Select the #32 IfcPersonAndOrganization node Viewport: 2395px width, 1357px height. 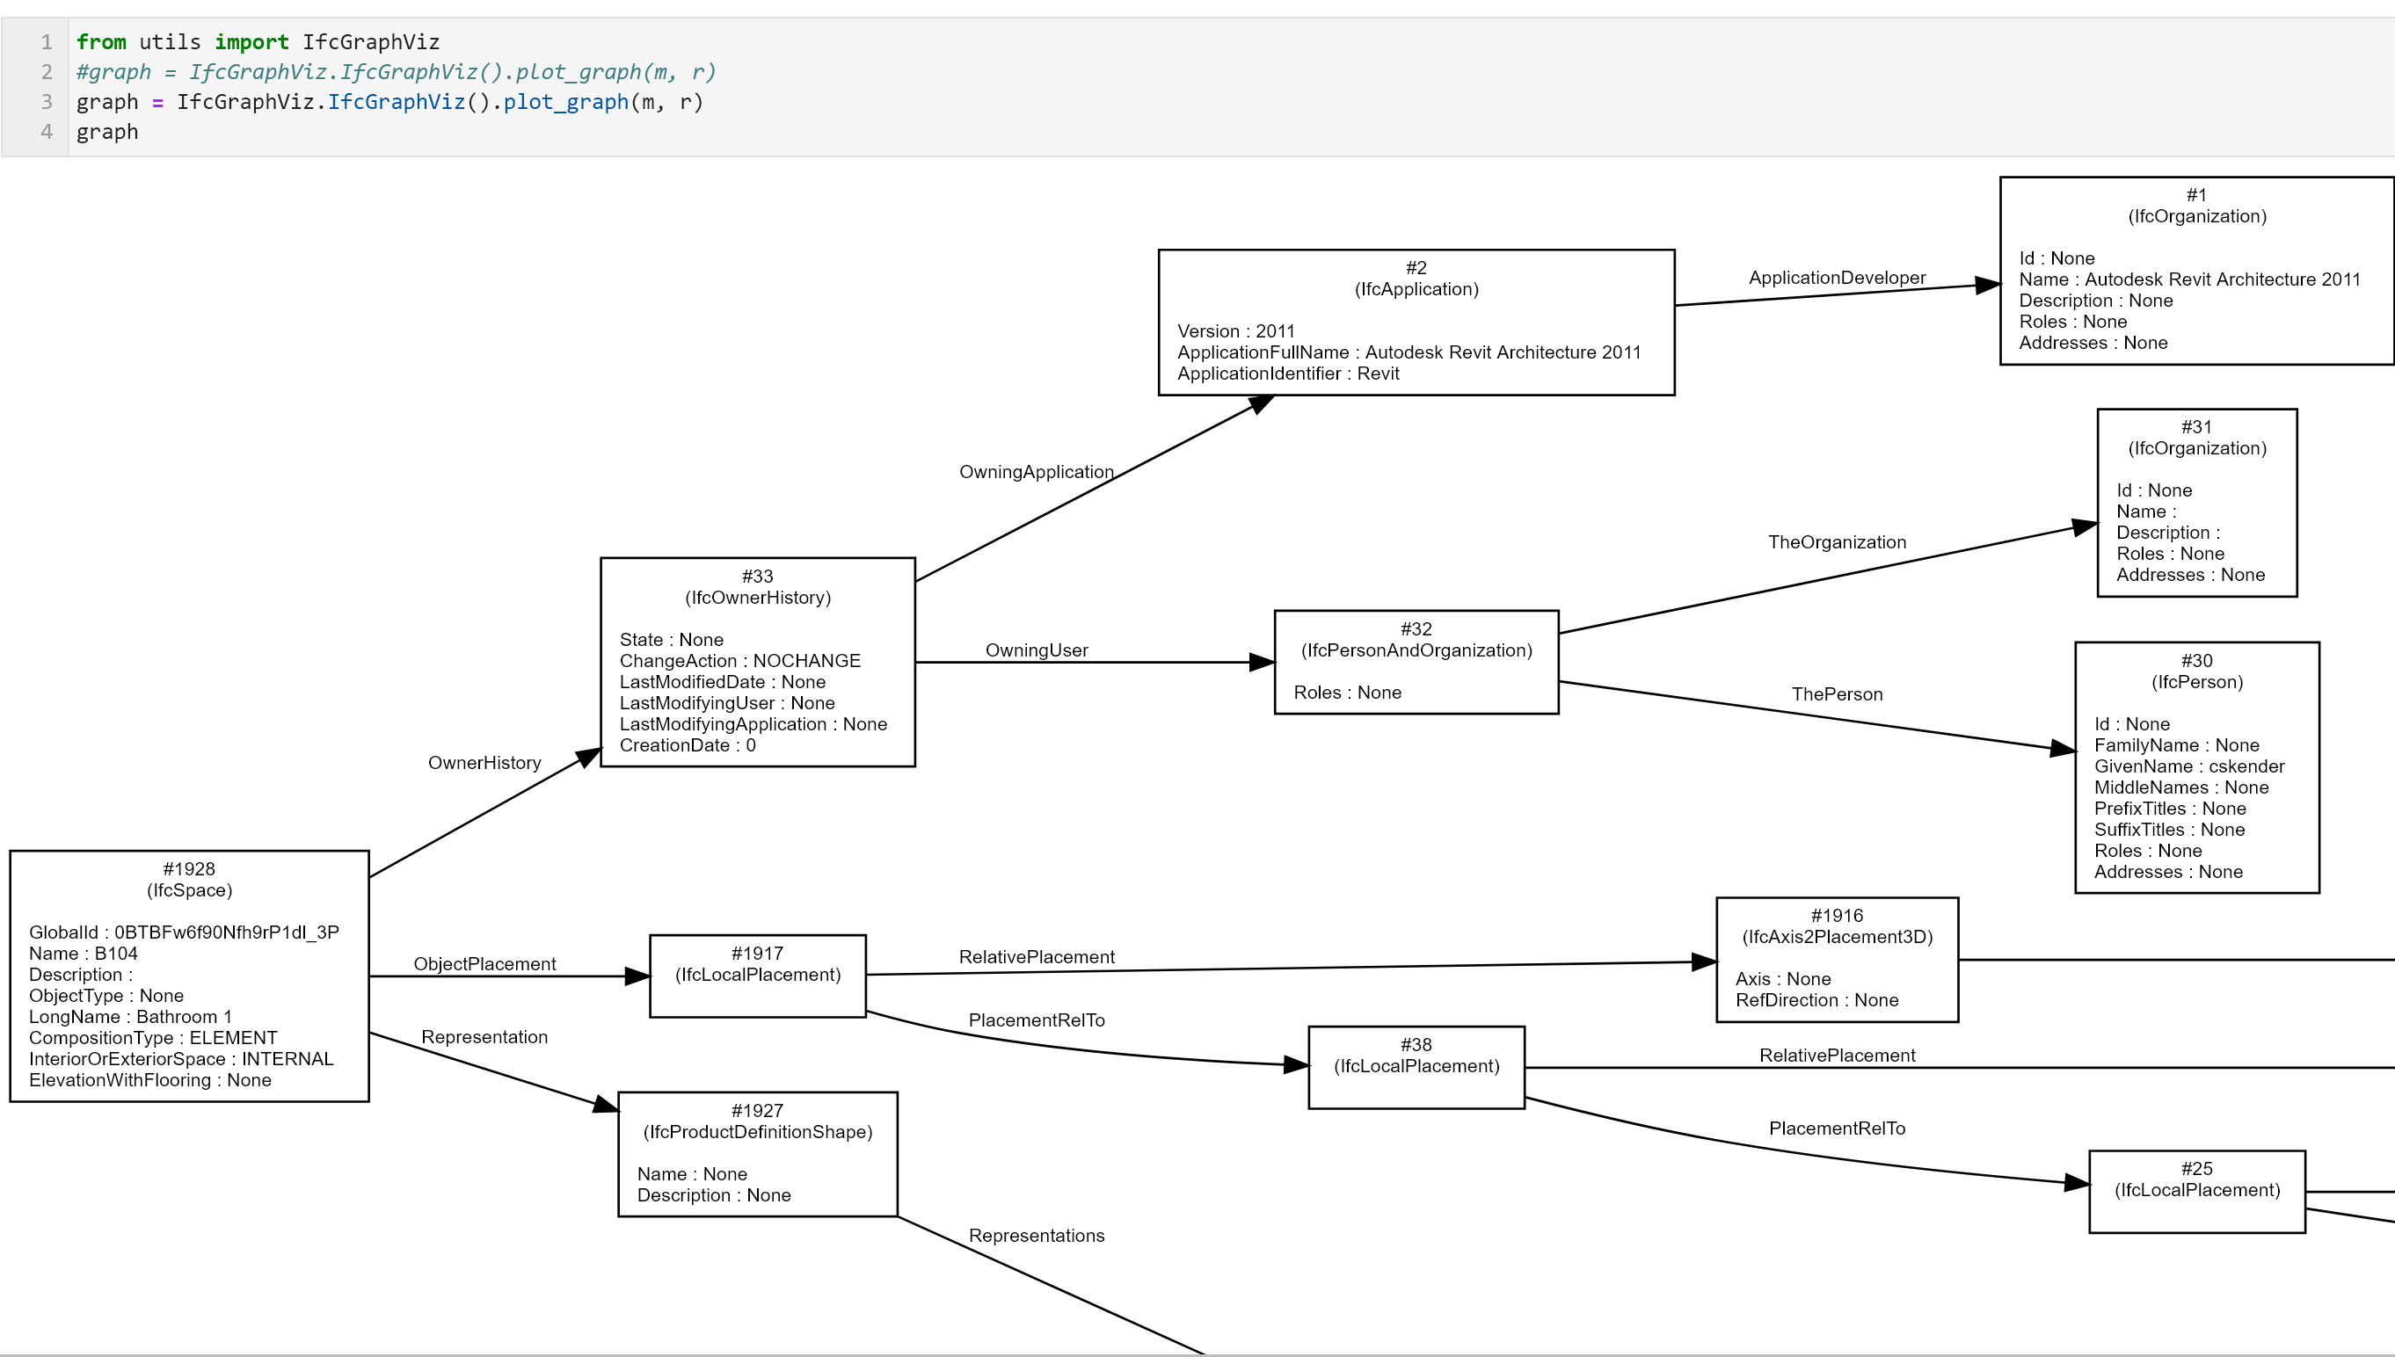click(x=1416, y=662)
